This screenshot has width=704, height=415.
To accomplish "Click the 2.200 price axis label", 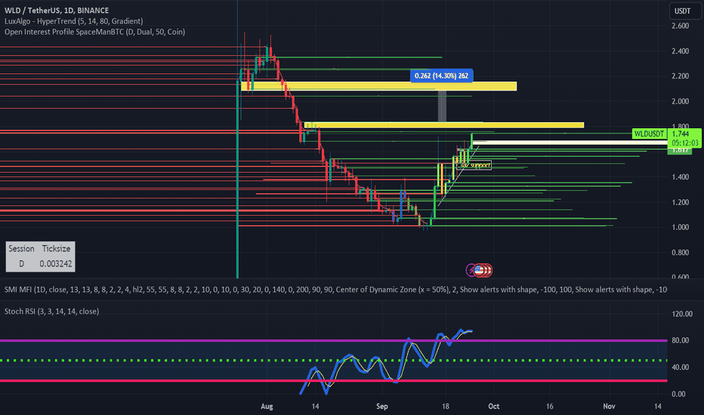I will pos(680,75).
